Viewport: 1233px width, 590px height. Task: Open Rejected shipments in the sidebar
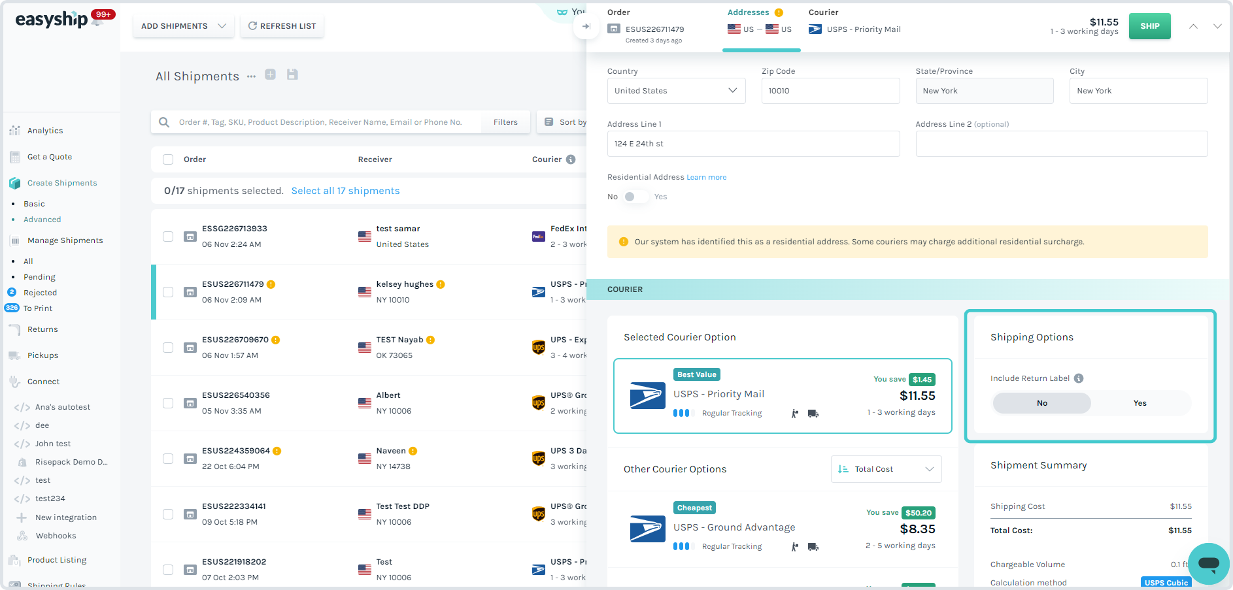point(40,293)
